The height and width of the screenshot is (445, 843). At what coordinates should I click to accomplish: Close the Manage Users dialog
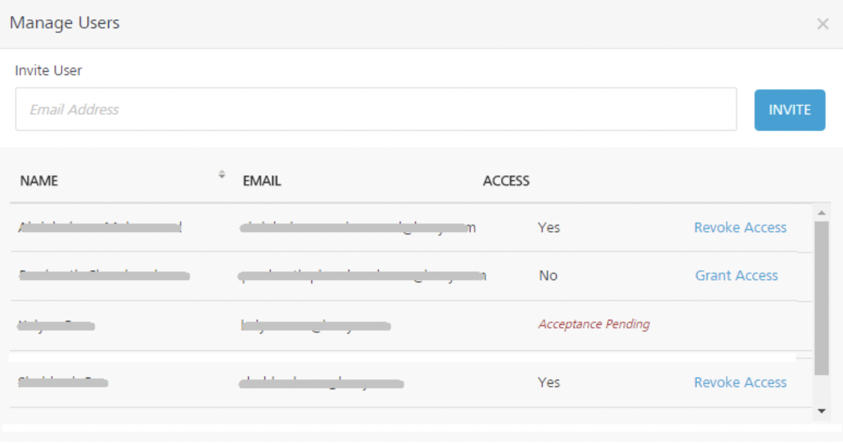pyautogui.click(x=822, y=24)
